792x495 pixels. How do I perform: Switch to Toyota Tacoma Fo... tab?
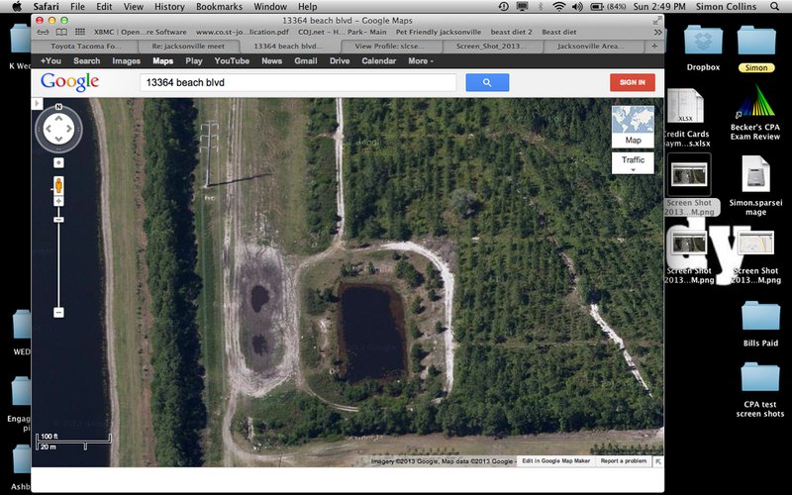click(86, 46)
